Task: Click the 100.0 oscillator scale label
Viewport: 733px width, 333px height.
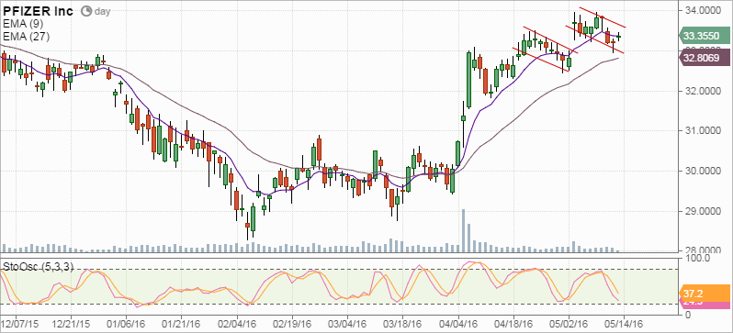Action: coord(698,258)
